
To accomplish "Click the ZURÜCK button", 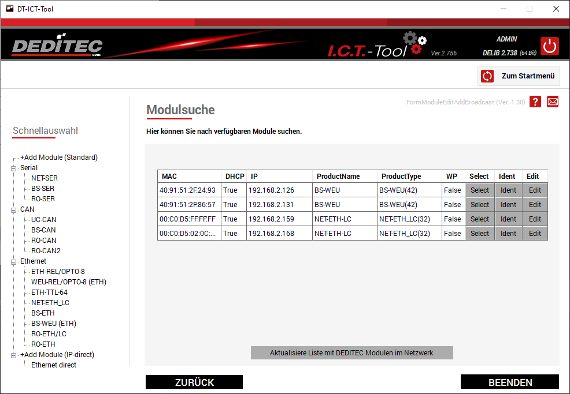I will pos(194,382).
